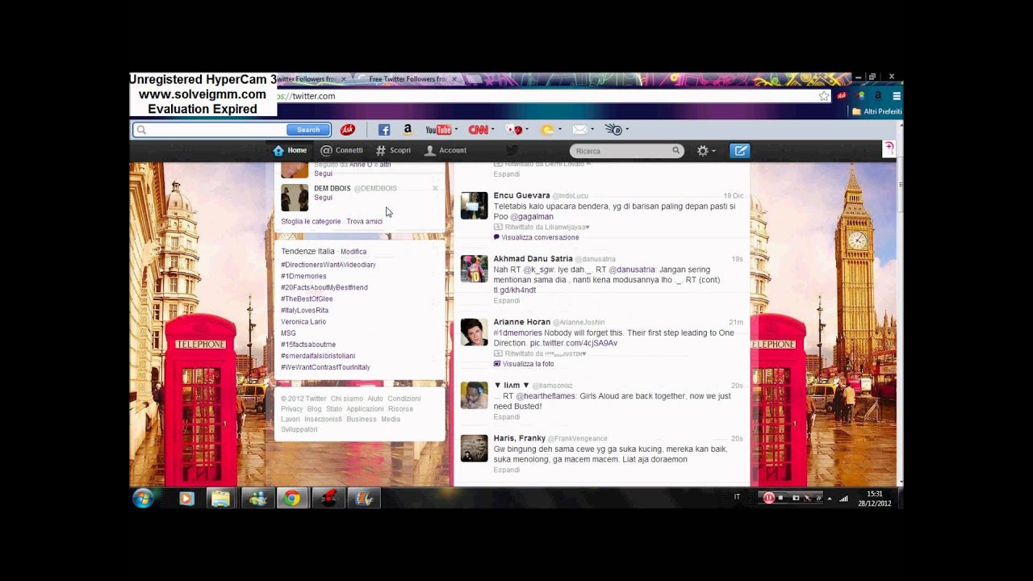Open trend #ItalyLovesRita
This screenshot has width=1033, height=581.
point(304,310)
